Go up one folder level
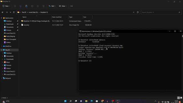Viewport: 183px width, 103px height. coord(14,12)
